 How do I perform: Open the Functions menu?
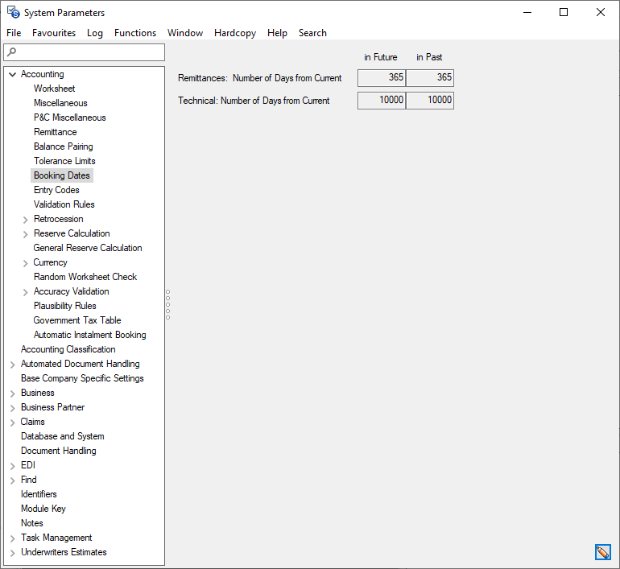pos(135,33)
